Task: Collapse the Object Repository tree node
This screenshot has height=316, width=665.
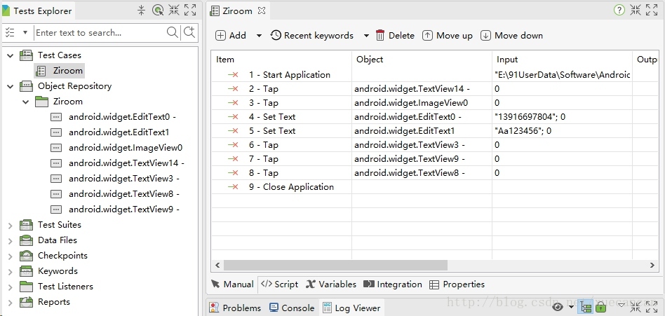Action: (x=11, y=86)
